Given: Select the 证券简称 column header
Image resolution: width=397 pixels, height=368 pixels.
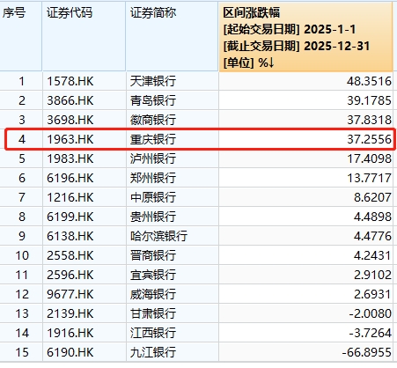Looking at the screenshot, I should pos(173,36).
